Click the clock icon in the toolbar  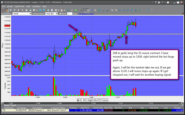point(11,10)
